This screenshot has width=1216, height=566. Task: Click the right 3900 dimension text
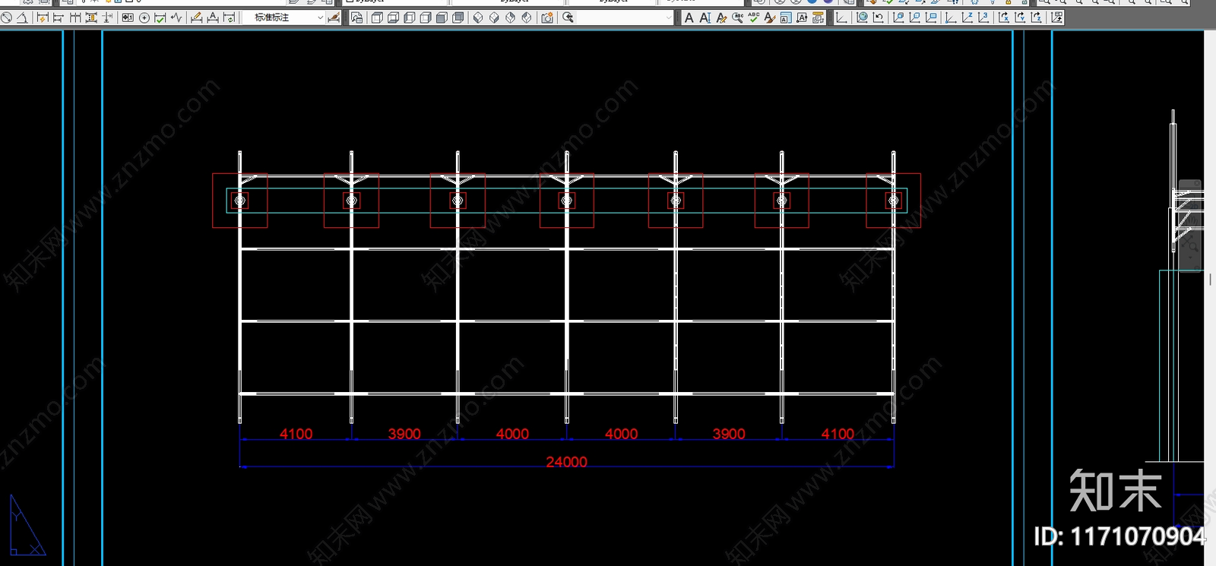[729, 434]
